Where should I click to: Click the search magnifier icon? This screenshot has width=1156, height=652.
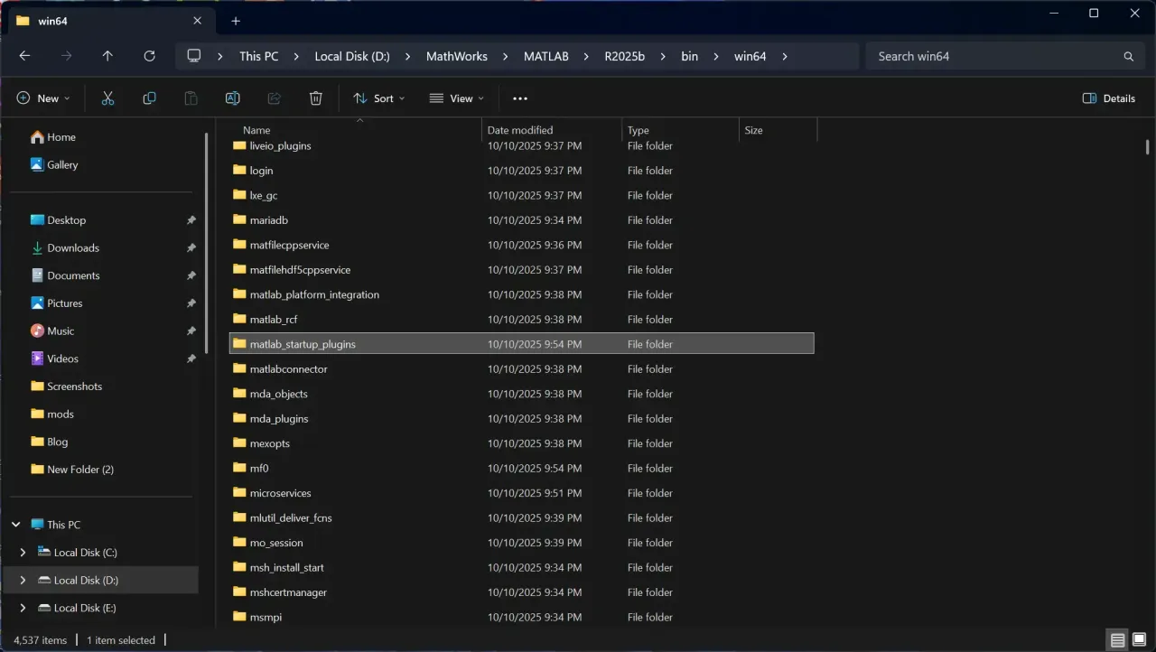1128,56
